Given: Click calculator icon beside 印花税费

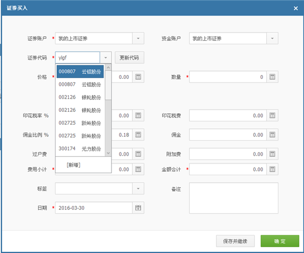Looking at the screenshot, I should [272, 116].
